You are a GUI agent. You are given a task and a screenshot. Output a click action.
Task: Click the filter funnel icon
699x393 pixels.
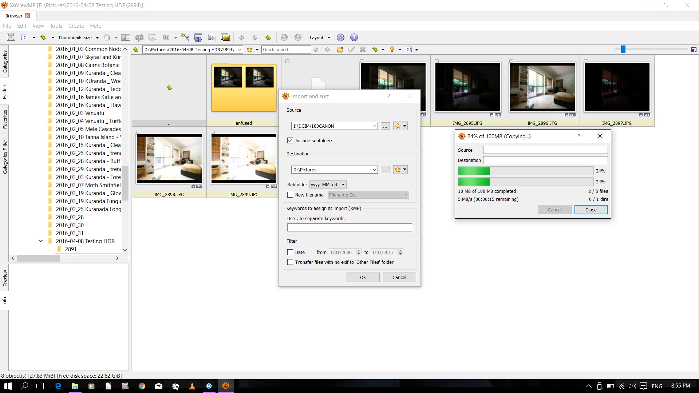[x=392, y=49]
